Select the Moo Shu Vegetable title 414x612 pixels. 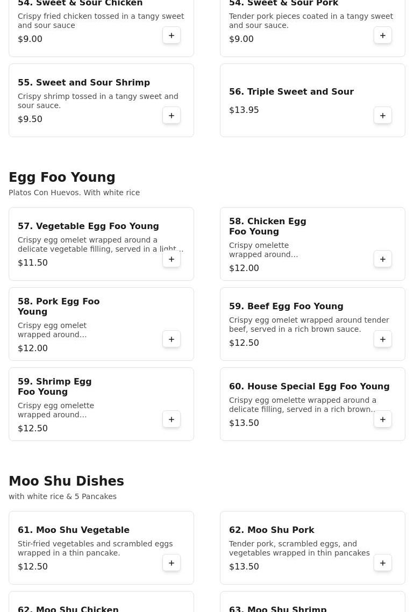point(73,530)
